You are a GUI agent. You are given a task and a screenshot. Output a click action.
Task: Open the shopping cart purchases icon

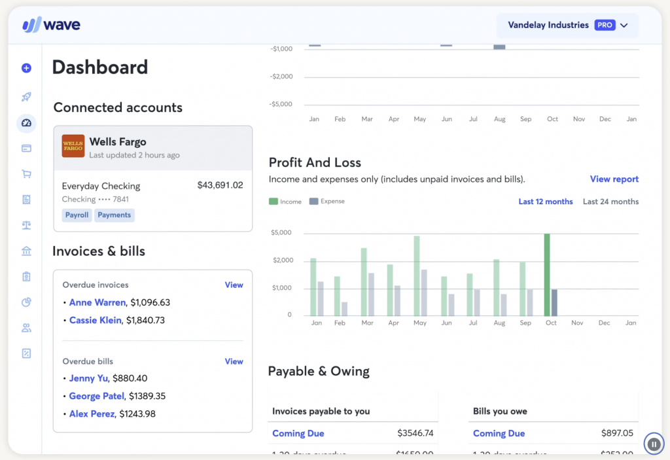click(26, 174)
